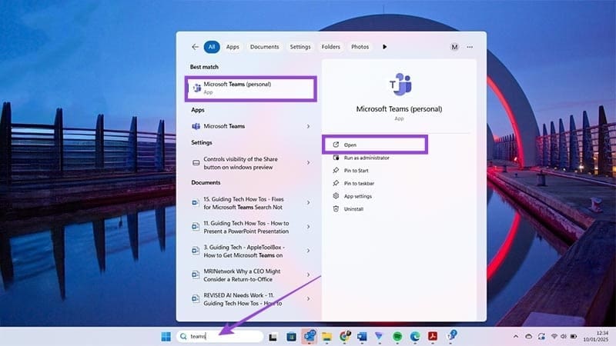The height and width of the screenshot is (346, 616).
Task: Open App settings for Teams
Action: (x=358, y=196)
